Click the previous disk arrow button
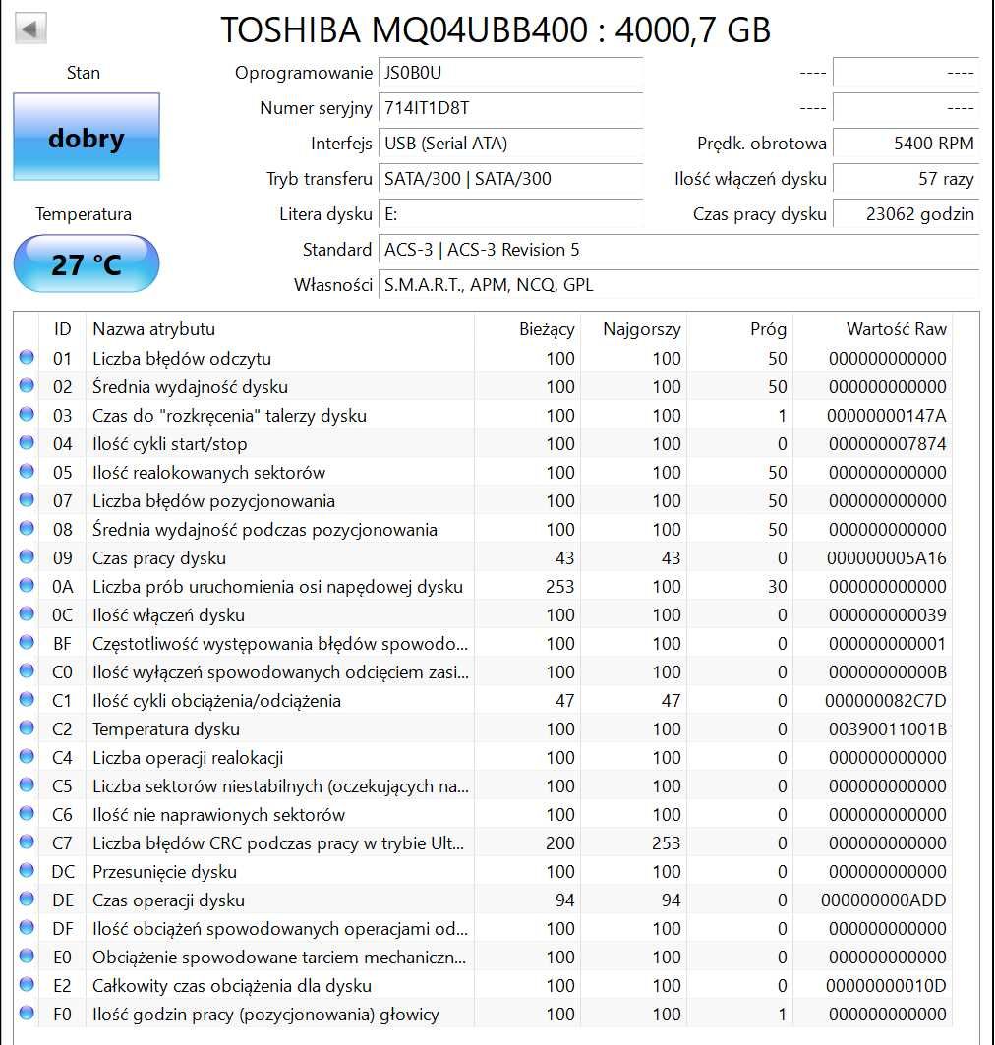This screenshot has width=995, height=1045. point(30,29)
